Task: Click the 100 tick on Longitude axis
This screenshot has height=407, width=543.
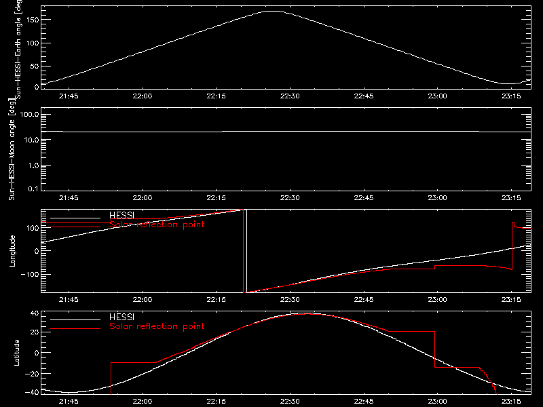Action: tap(33, 228)
